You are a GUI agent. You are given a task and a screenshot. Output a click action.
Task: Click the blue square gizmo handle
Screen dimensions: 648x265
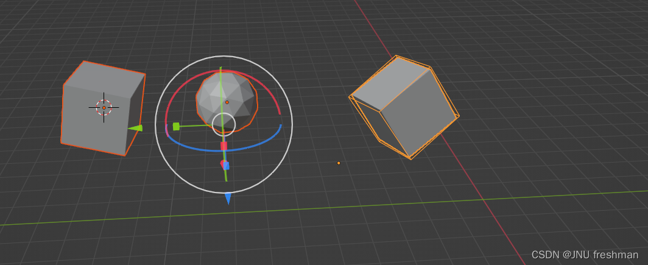click(225, 166)
